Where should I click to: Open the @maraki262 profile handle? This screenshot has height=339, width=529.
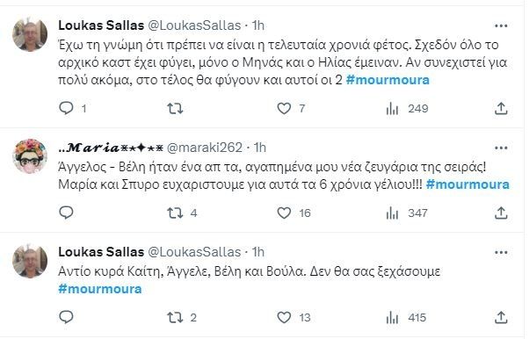coord(205,148)
